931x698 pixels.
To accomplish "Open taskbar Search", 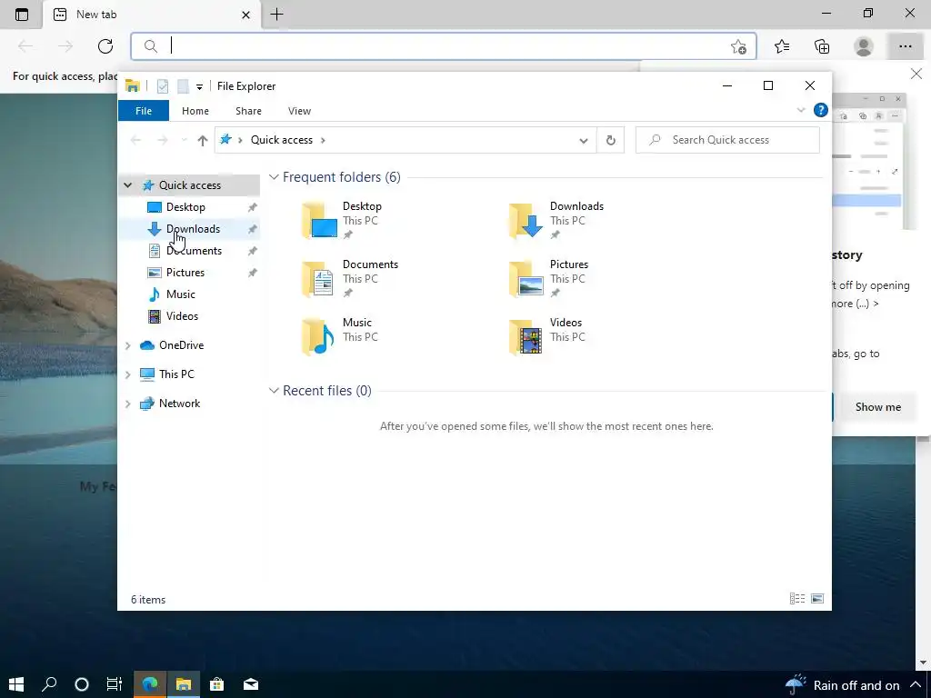I will point(49,684).
